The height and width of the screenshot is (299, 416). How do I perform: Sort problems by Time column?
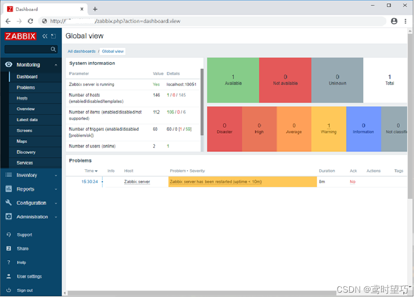coord(91,171)
